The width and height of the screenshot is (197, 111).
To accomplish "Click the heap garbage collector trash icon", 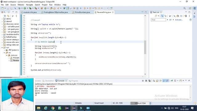I will pos(151,103).
